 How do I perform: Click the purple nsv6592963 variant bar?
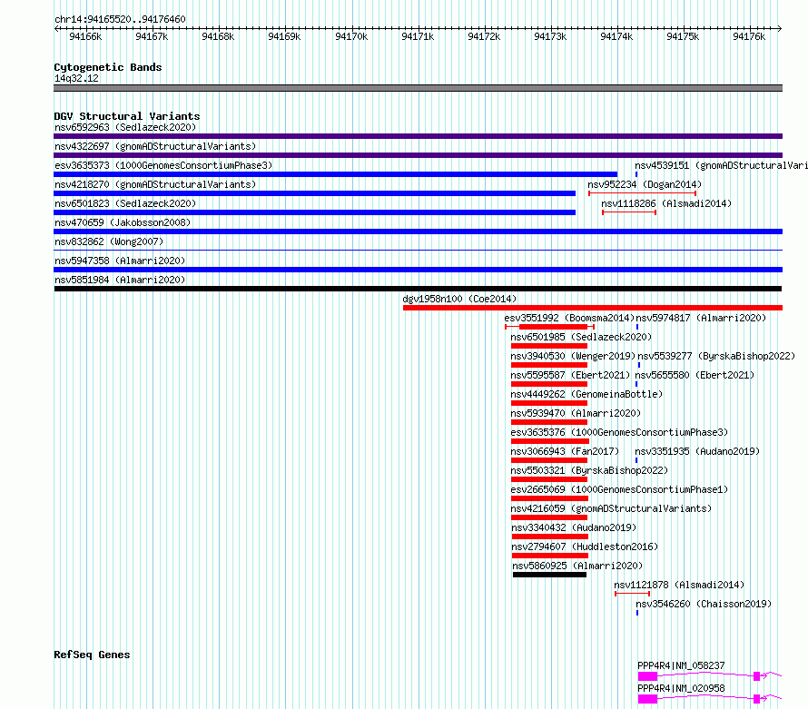click(418, 136)
